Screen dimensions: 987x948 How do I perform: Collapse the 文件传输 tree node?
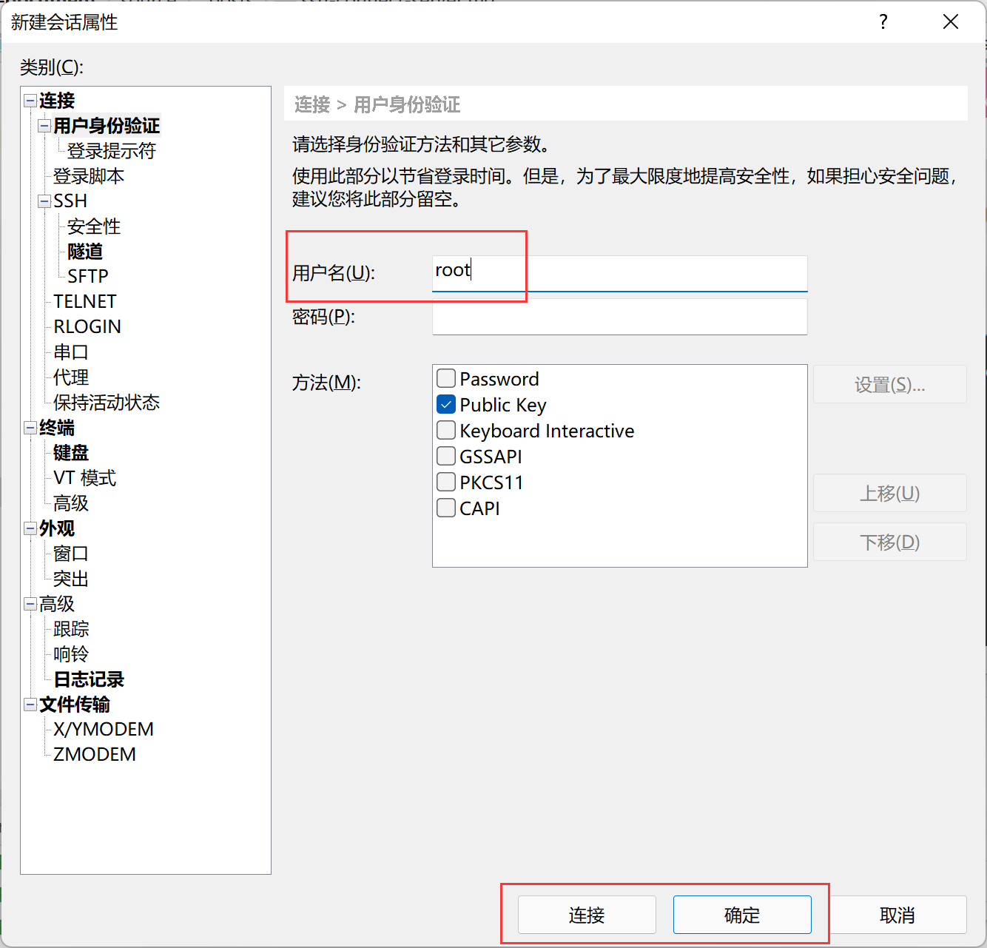tap(30, 705)
